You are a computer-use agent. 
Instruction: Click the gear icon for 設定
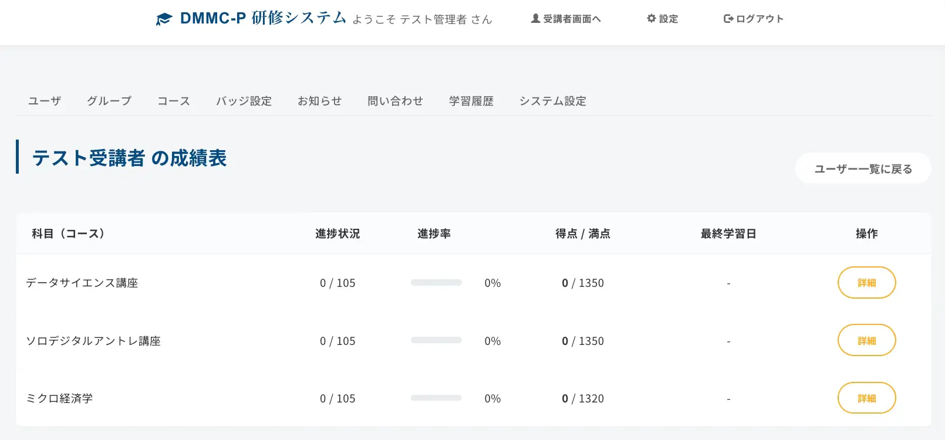(651, 19)
